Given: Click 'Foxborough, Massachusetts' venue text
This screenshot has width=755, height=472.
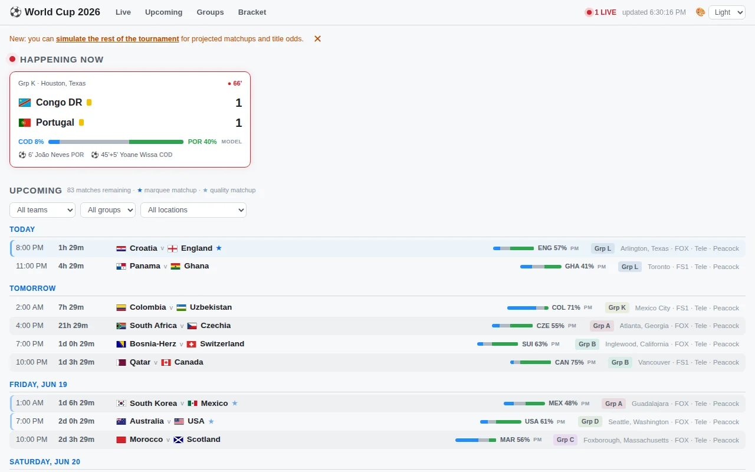Looking at the screenshot, I should (626, 440).
